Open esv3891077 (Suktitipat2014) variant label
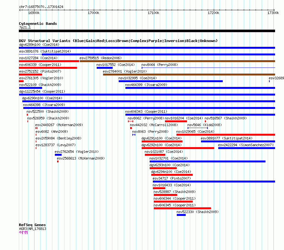The height and width of the screenshot is (250, 284). [227, 138]
